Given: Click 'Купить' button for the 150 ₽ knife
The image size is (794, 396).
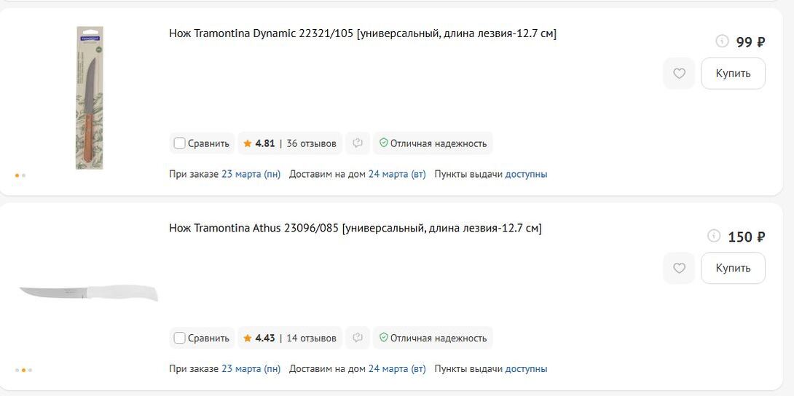Looking at the screenshot, I should [733, 269].
